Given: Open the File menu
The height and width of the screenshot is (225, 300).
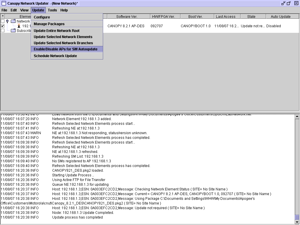Looking at the screenshot, I should click(4, 10).
